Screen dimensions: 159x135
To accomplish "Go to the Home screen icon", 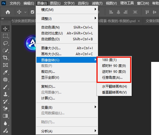I will click(x=8, y=12).
